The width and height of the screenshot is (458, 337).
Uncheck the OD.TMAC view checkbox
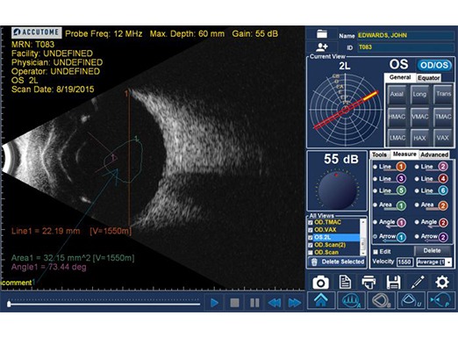[x=311, y=223]
